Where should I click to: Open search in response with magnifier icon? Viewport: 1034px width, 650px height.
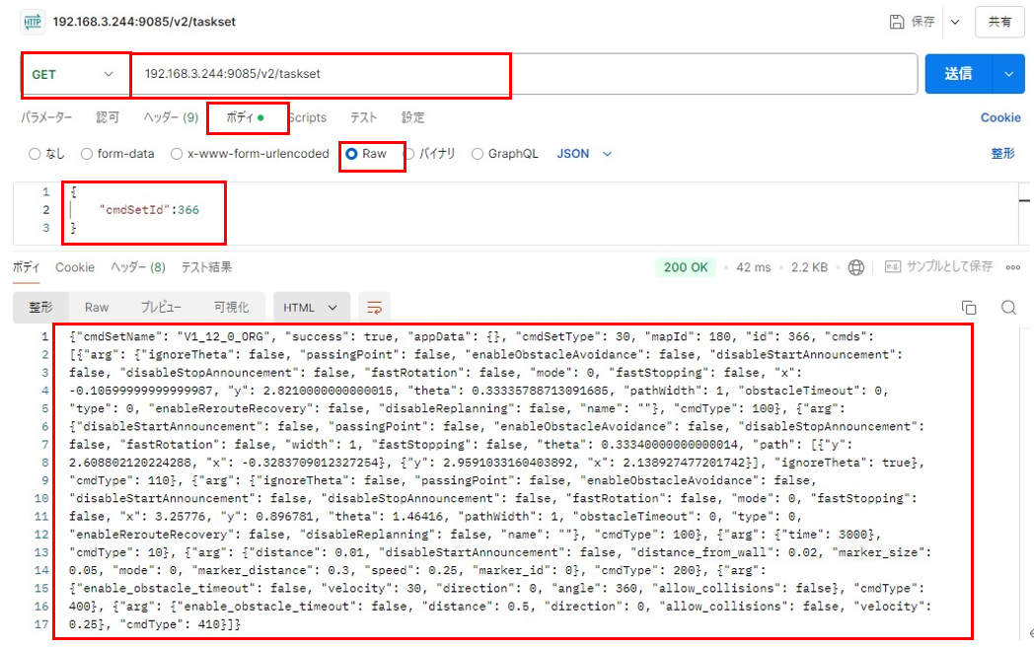1008,308
